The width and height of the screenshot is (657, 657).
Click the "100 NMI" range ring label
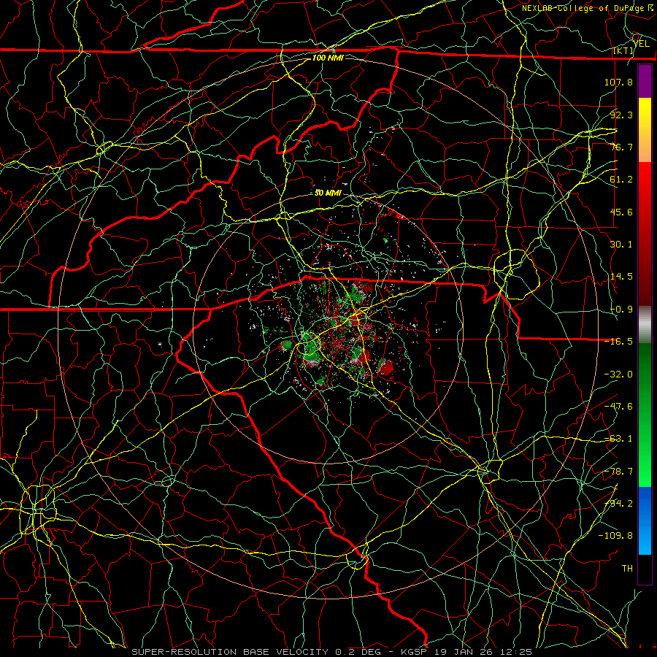[x=328, y=58]
